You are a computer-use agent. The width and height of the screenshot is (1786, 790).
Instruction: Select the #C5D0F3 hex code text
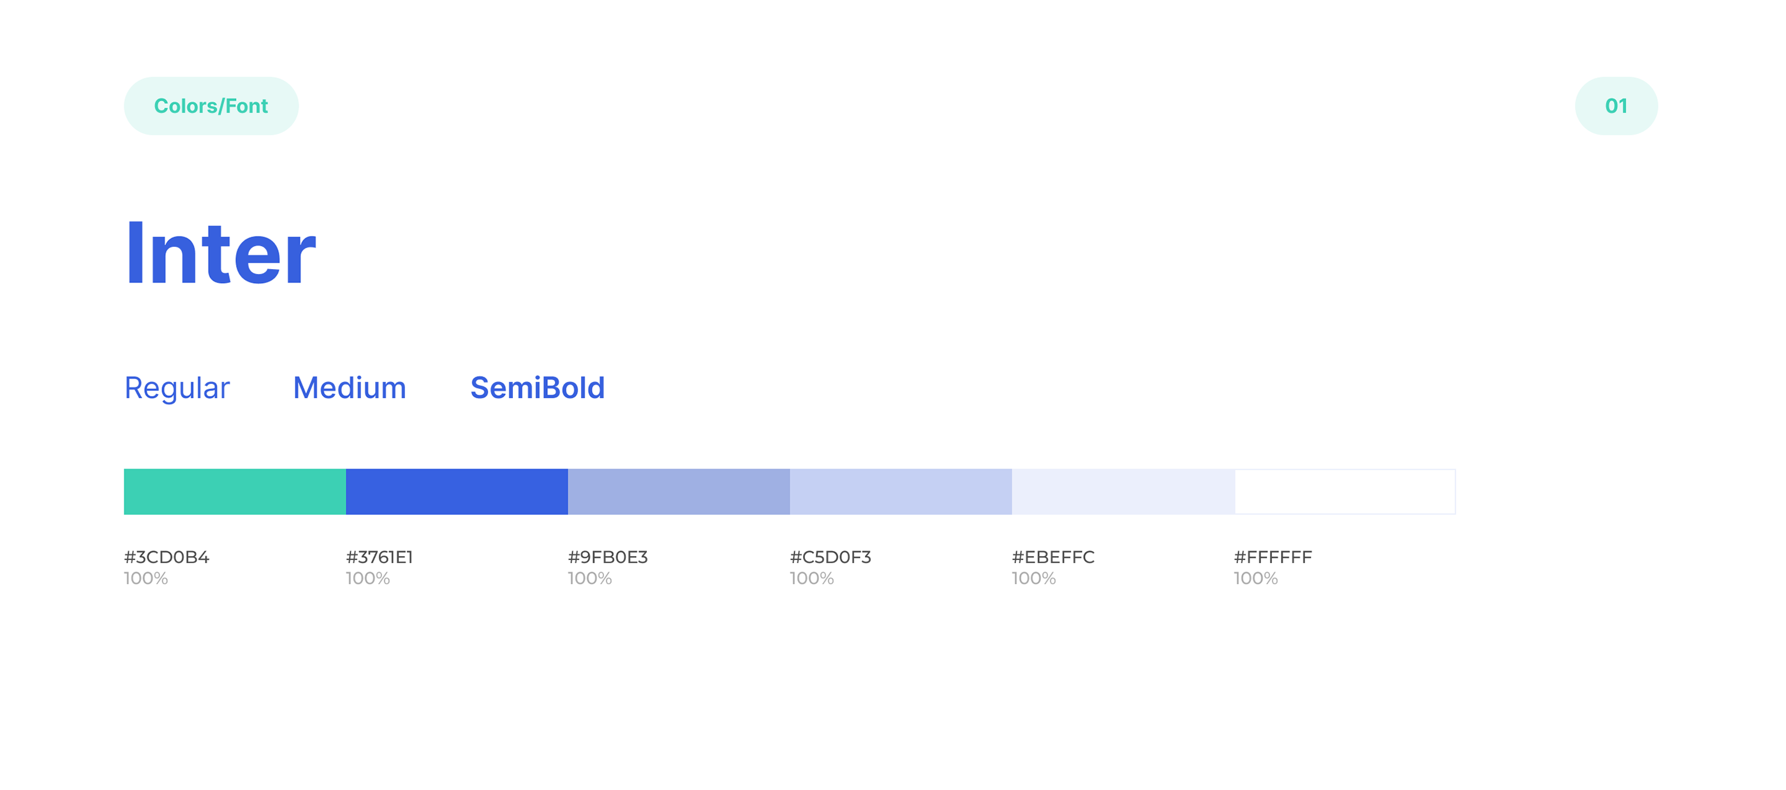click(830, 557)
